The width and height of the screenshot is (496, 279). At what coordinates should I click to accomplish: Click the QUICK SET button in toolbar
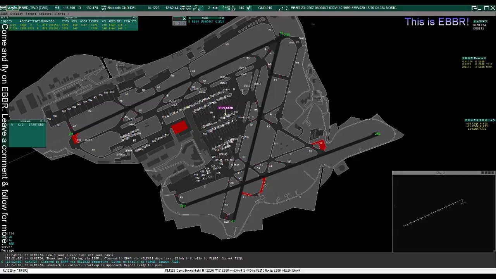[x=188, y=8]
